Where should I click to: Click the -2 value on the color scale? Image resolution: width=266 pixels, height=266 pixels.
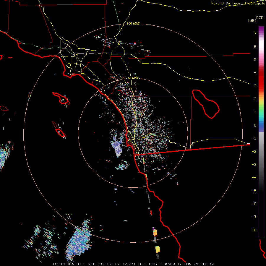(x=254, y=152)
